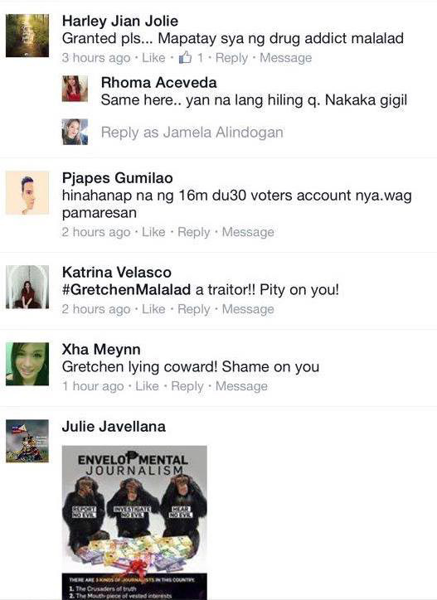
Task: Click the thumbs-up icon on Harley's comment
Action: coord(186,57)
